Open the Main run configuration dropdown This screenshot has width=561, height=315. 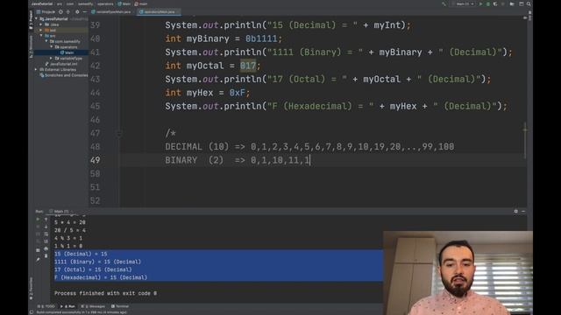click(464, 3)
